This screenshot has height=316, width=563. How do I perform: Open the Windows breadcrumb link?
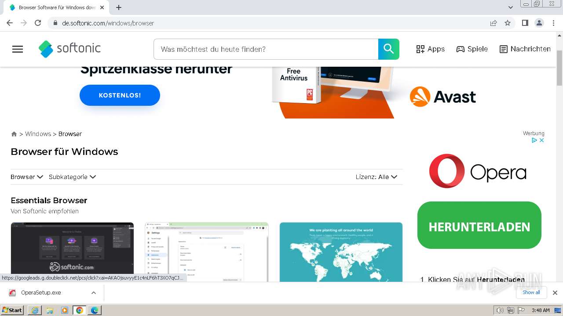point(38,134)
